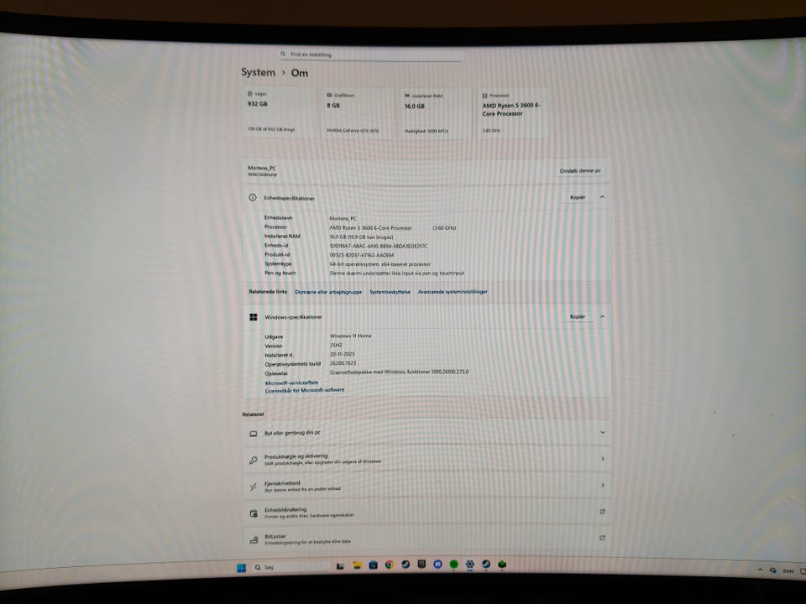Click the laptop icon beside 'Byt eller genbrug'
The height and width of the screenshot is (604, 806).
254,434
